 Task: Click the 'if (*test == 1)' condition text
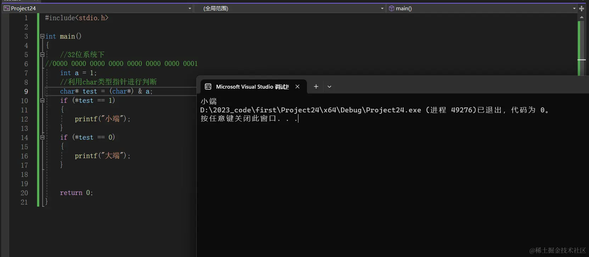coord(88,101)
